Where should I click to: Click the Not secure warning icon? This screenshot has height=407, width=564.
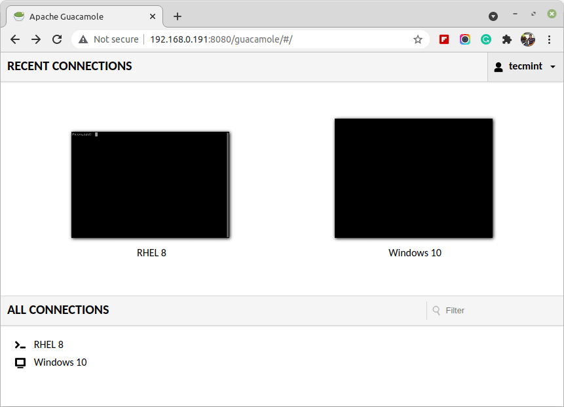(83, 39)
